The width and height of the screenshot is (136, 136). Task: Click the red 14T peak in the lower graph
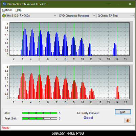(x=117, y=92)
